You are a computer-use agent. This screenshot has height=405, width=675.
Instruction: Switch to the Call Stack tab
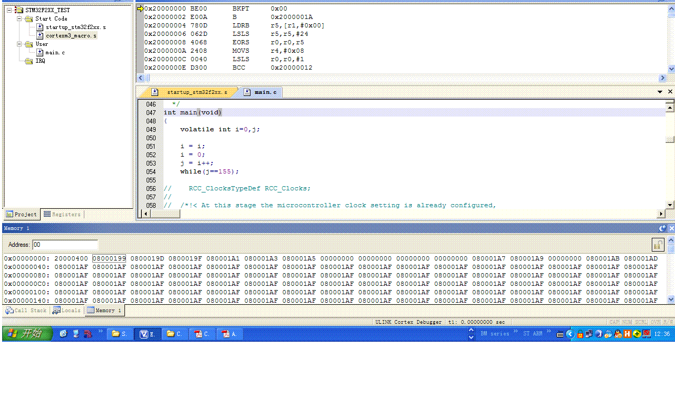[x=26, y=311]
